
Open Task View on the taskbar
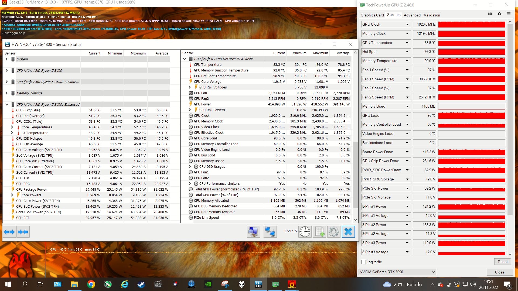[40, 284]
